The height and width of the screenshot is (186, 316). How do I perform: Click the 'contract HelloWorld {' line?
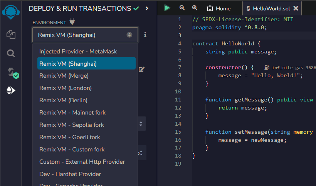click(x=226, y=43)
